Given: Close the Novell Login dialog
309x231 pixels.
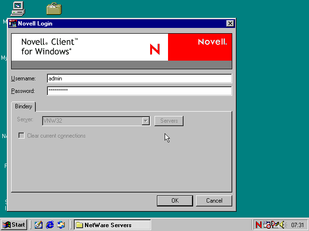Looking at the screenshot, I should coord(230,24).
